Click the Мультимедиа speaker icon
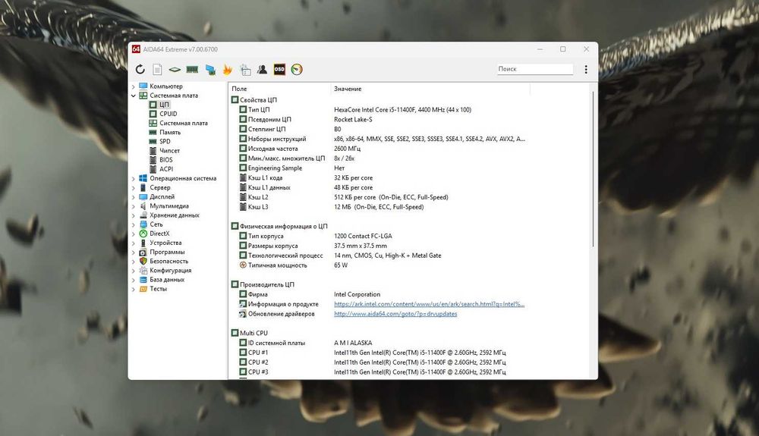The image size is (759, 436). (143, 206)
